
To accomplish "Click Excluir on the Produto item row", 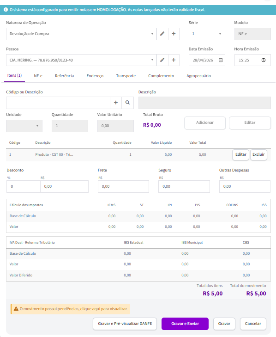I will (x=258, y=154).
